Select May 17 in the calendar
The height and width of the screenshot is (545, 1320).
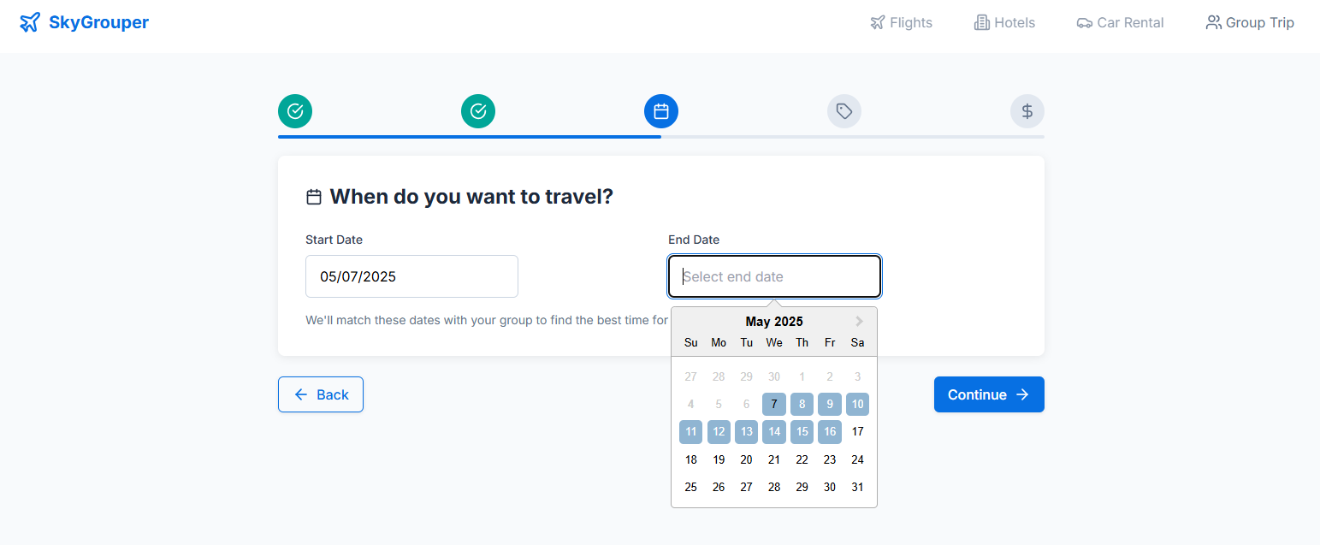[857, 432]
